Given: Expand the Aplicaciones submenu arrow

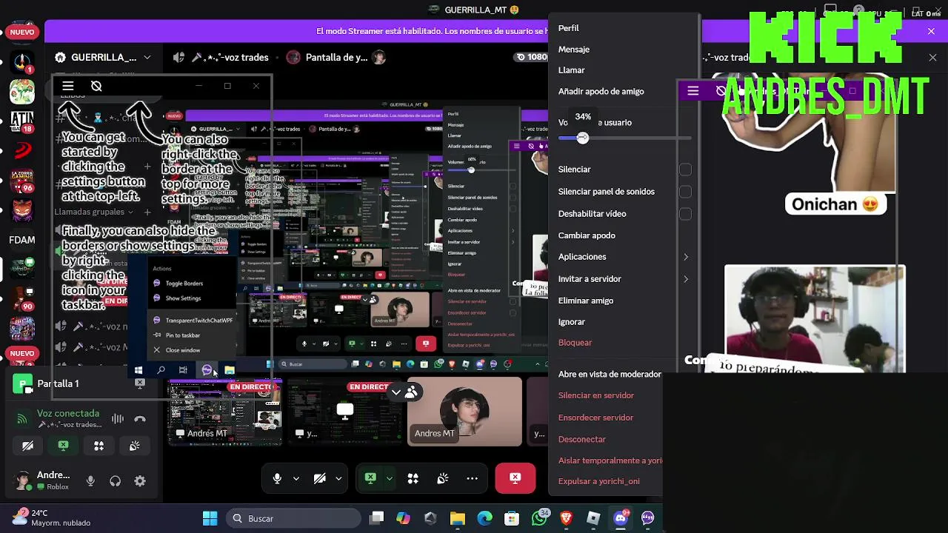Looking at the screenshot, I should tap(686, 257).
